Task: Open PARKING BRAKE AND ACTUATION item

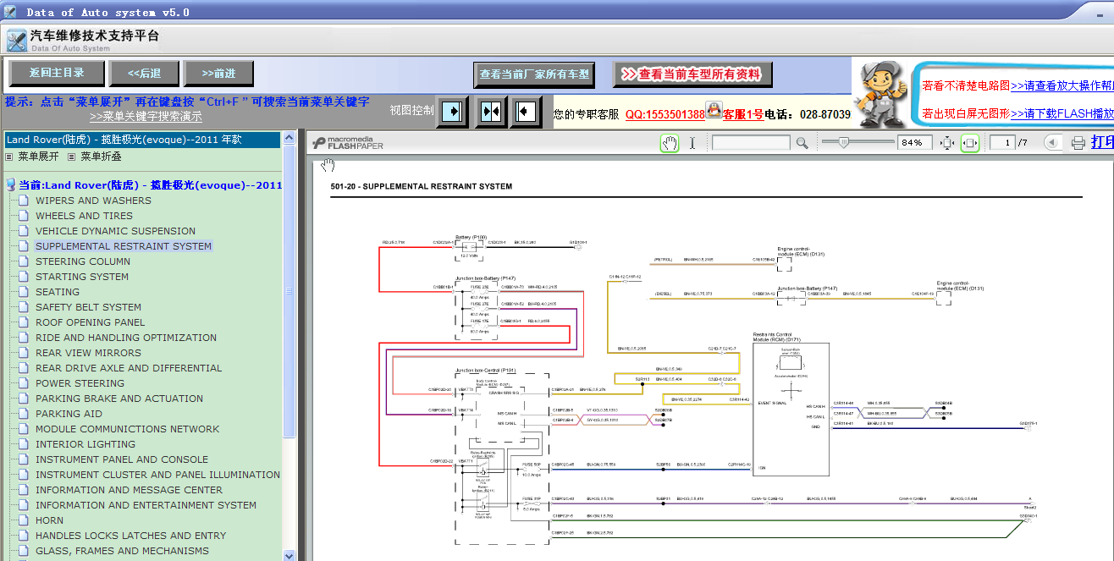Action: [x=119, y=399]
